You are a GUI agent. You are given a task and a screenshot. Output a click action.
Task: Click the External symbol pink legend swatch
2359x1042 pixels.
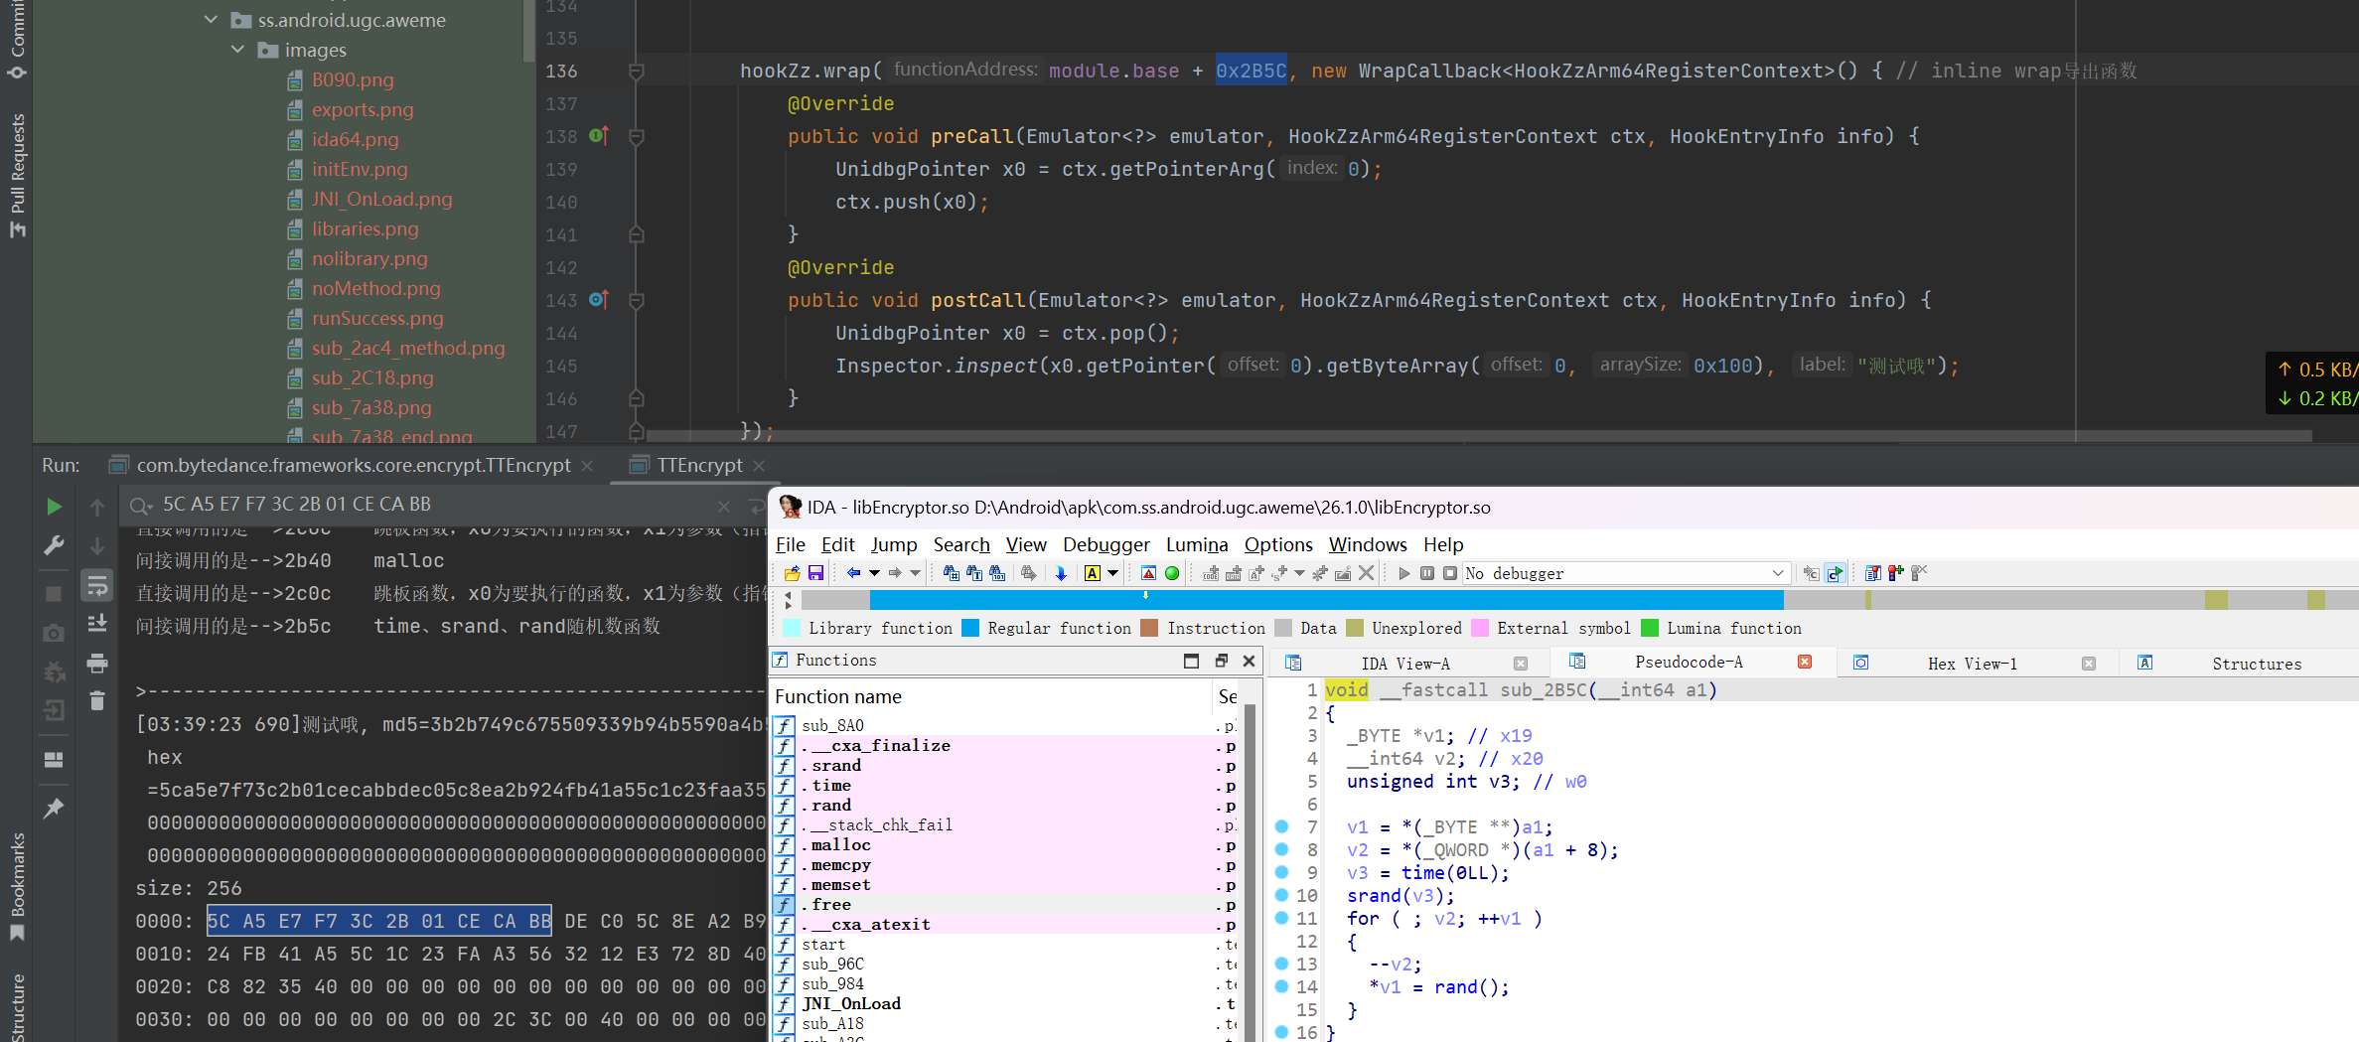tap(1480, 628)
